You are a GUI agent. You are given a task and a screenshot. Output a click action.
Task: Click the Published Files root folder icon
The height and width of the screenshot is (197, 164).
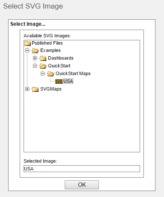[x=28, y=43]
